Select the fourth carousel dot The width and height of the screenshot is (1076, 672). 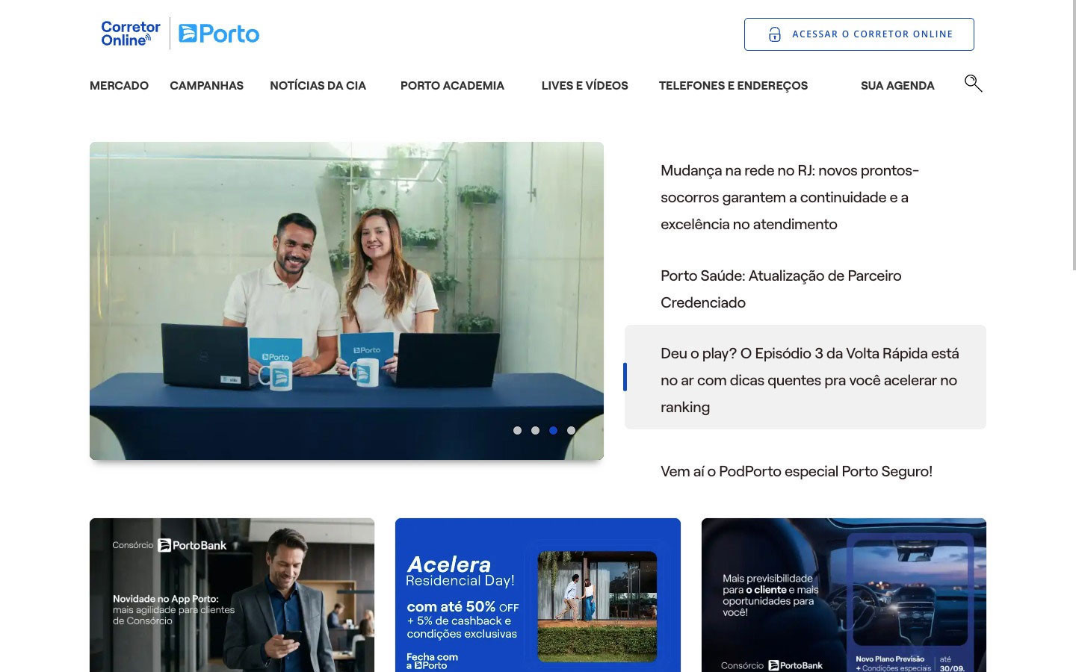tap(571, 430)
